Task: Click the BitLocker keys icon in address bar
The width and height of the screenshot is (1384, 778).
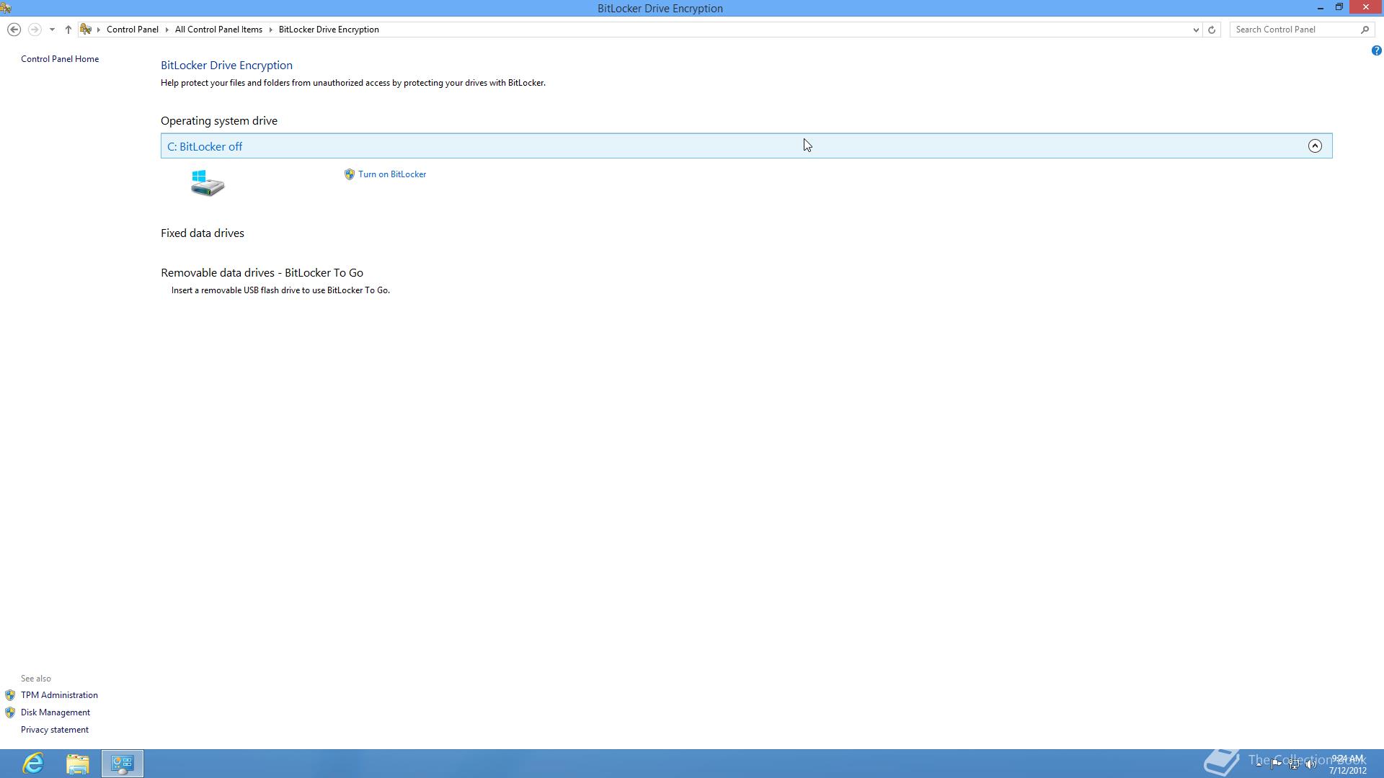Action: coord(86,30)
